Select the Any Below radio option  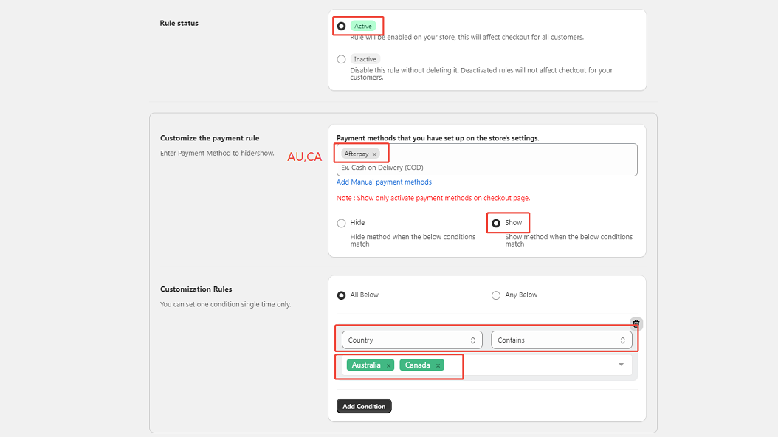pos(496,295)
